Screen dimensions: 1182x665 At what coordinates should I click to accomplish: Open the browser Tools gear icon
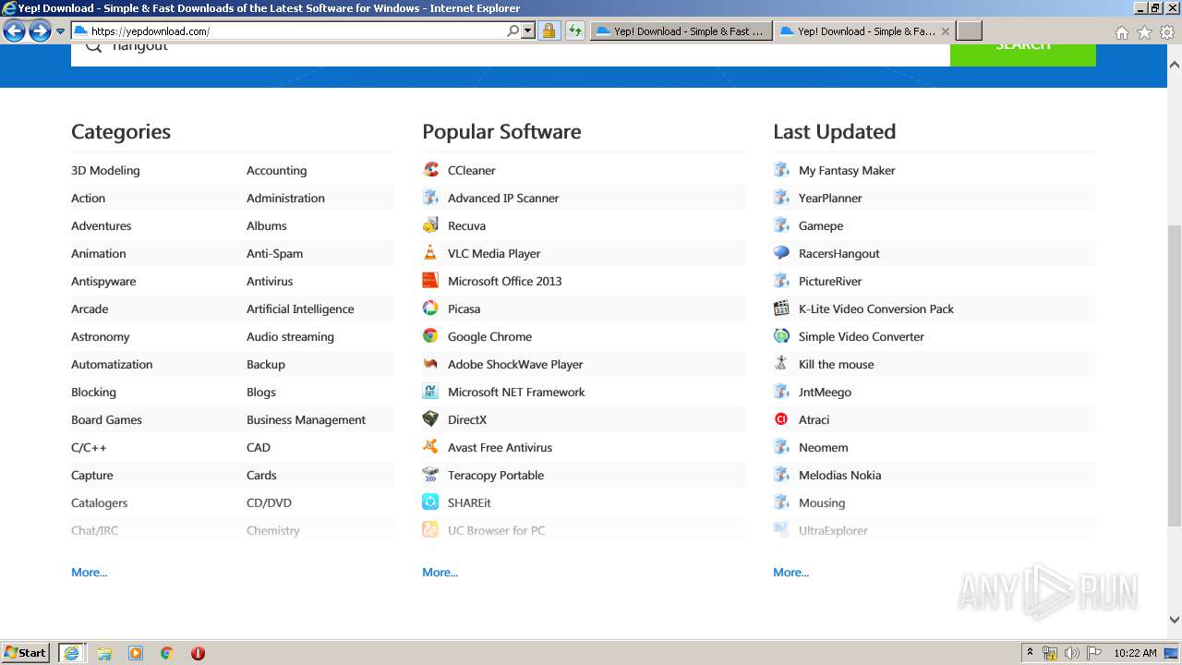tap(1167, 32)
